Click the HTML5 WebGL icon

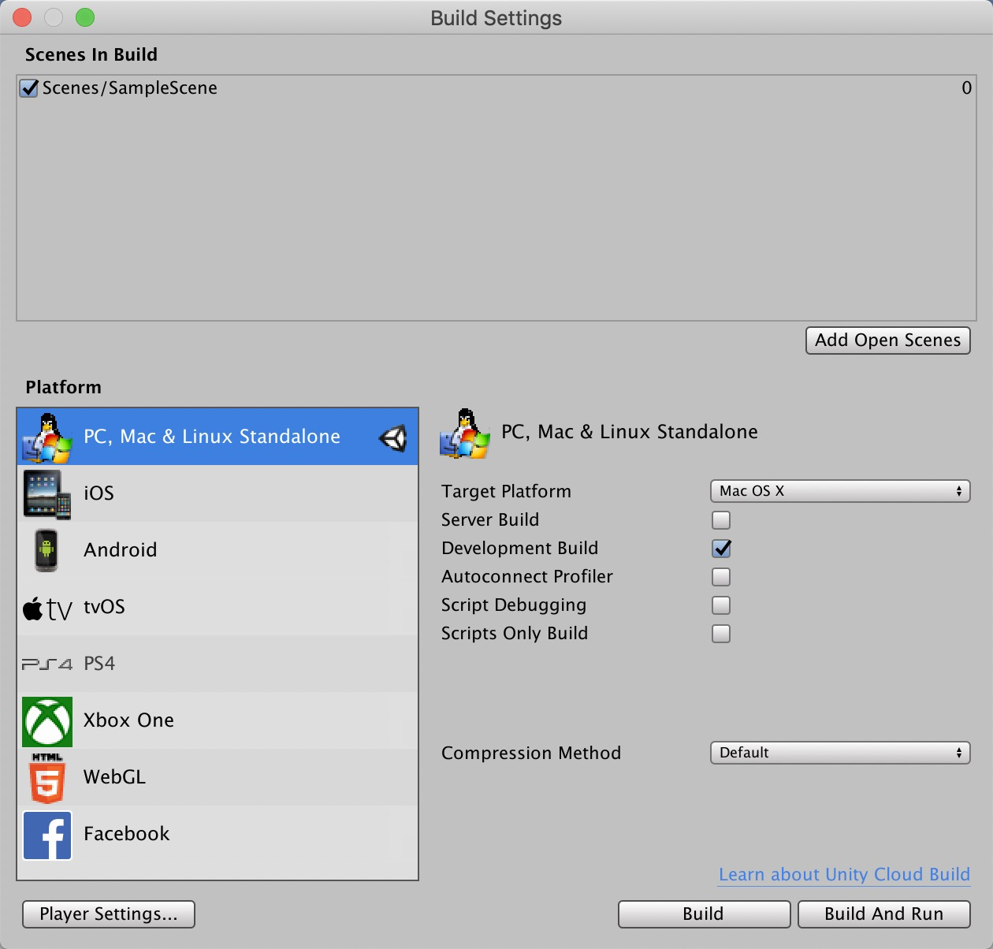tap(47, 778)
